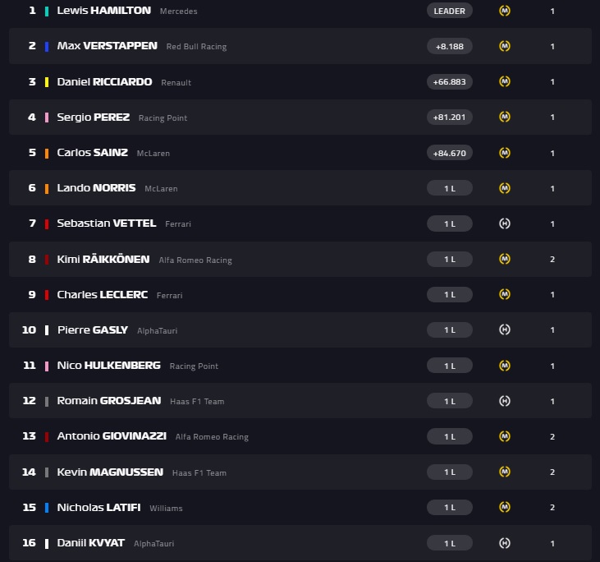Click Leclerc's red Ferrari color bar
Screen dimensions: 600x562
(x=47, y=294)
